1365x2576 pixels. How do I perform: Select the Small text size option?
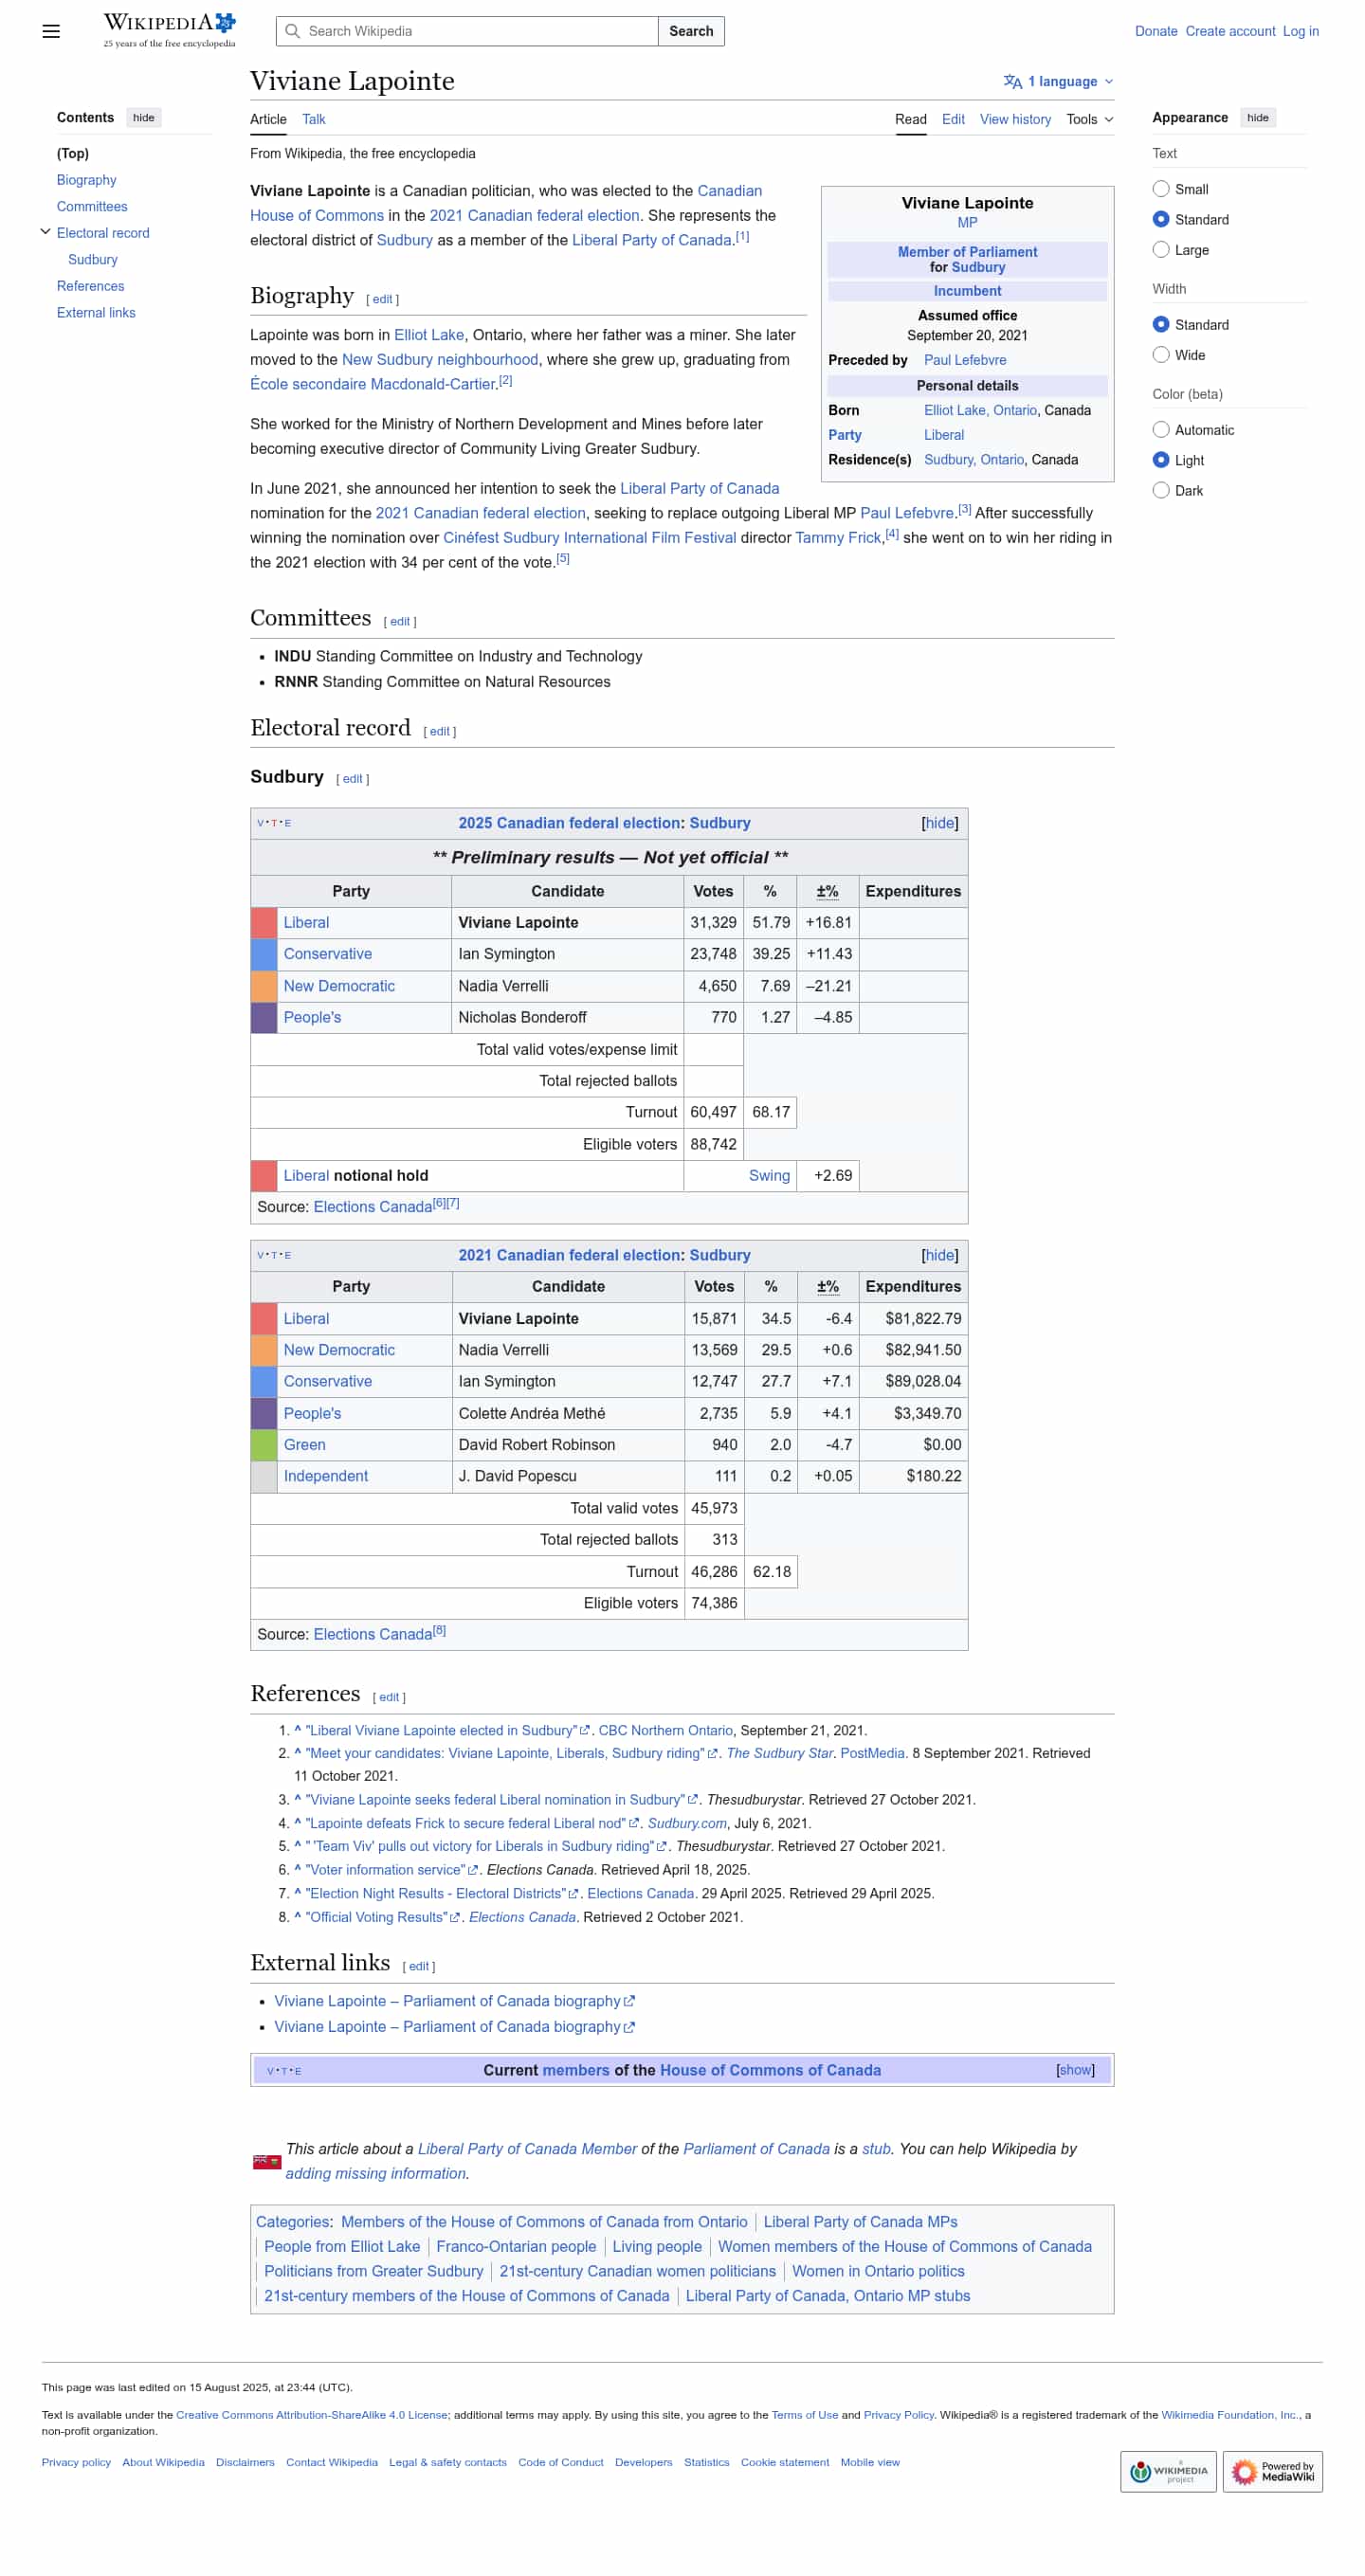[1160, 189]
